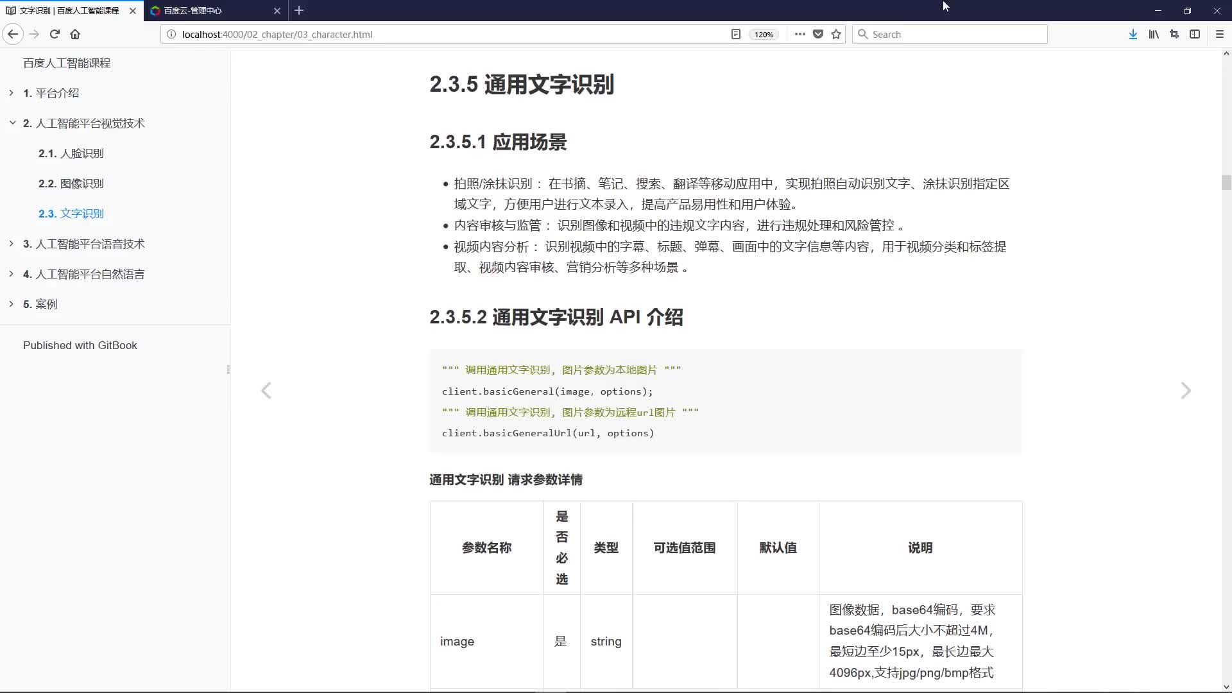Open the downloads panel
The image size is (1232, 693).
(1133, 34)
